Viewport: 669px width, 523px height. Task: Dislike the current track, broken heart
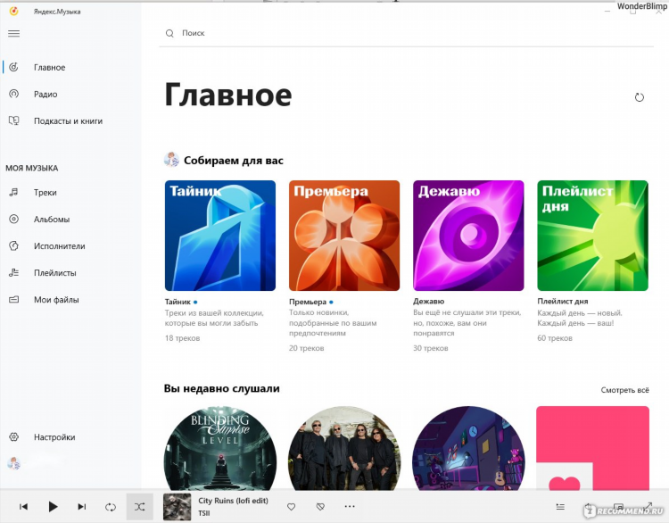click(x=320, y=507)
